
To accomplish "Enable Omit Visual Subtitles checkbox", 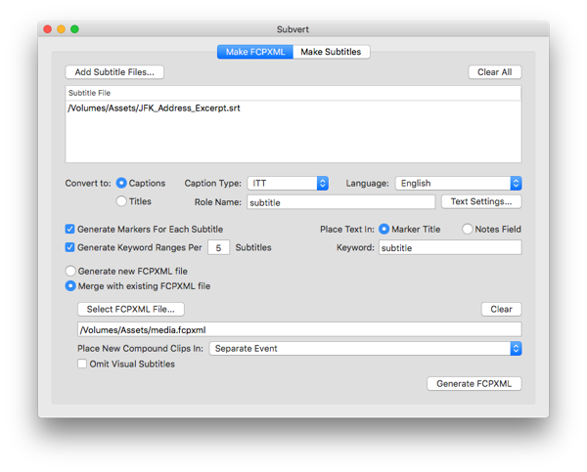I will 83,365.
